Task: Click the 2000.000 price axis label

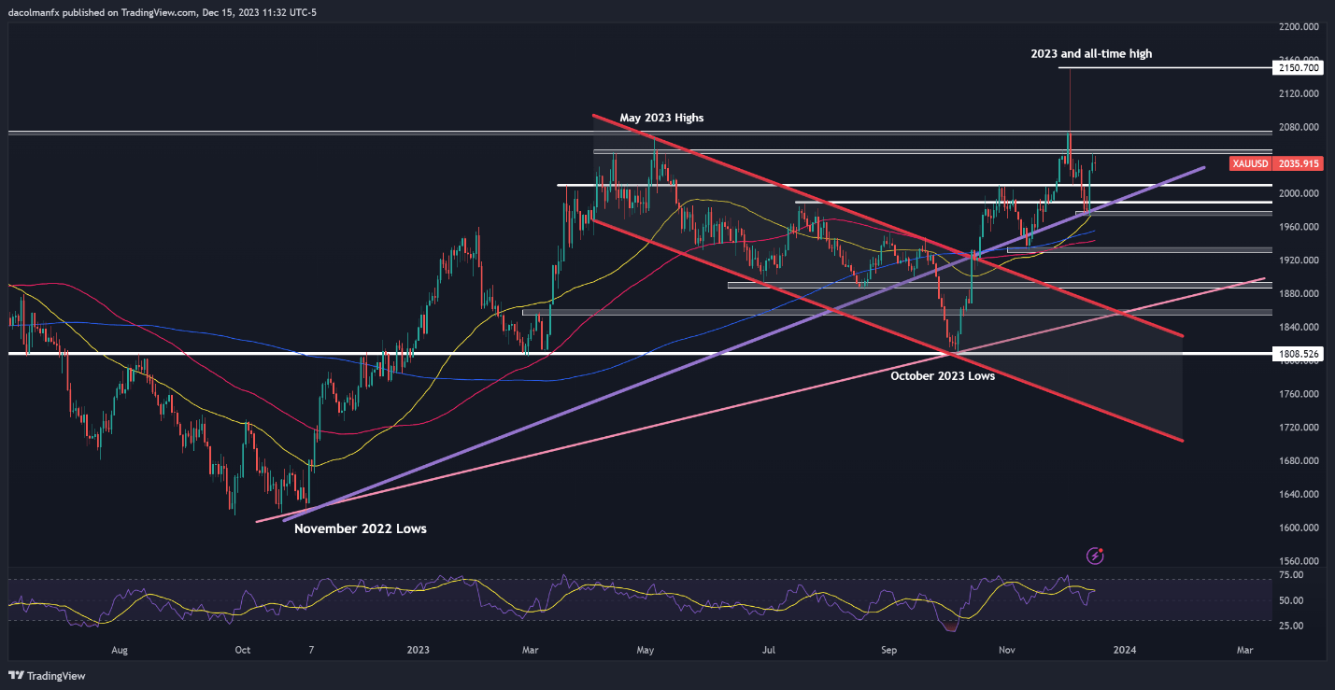Action: (1299, 194)
